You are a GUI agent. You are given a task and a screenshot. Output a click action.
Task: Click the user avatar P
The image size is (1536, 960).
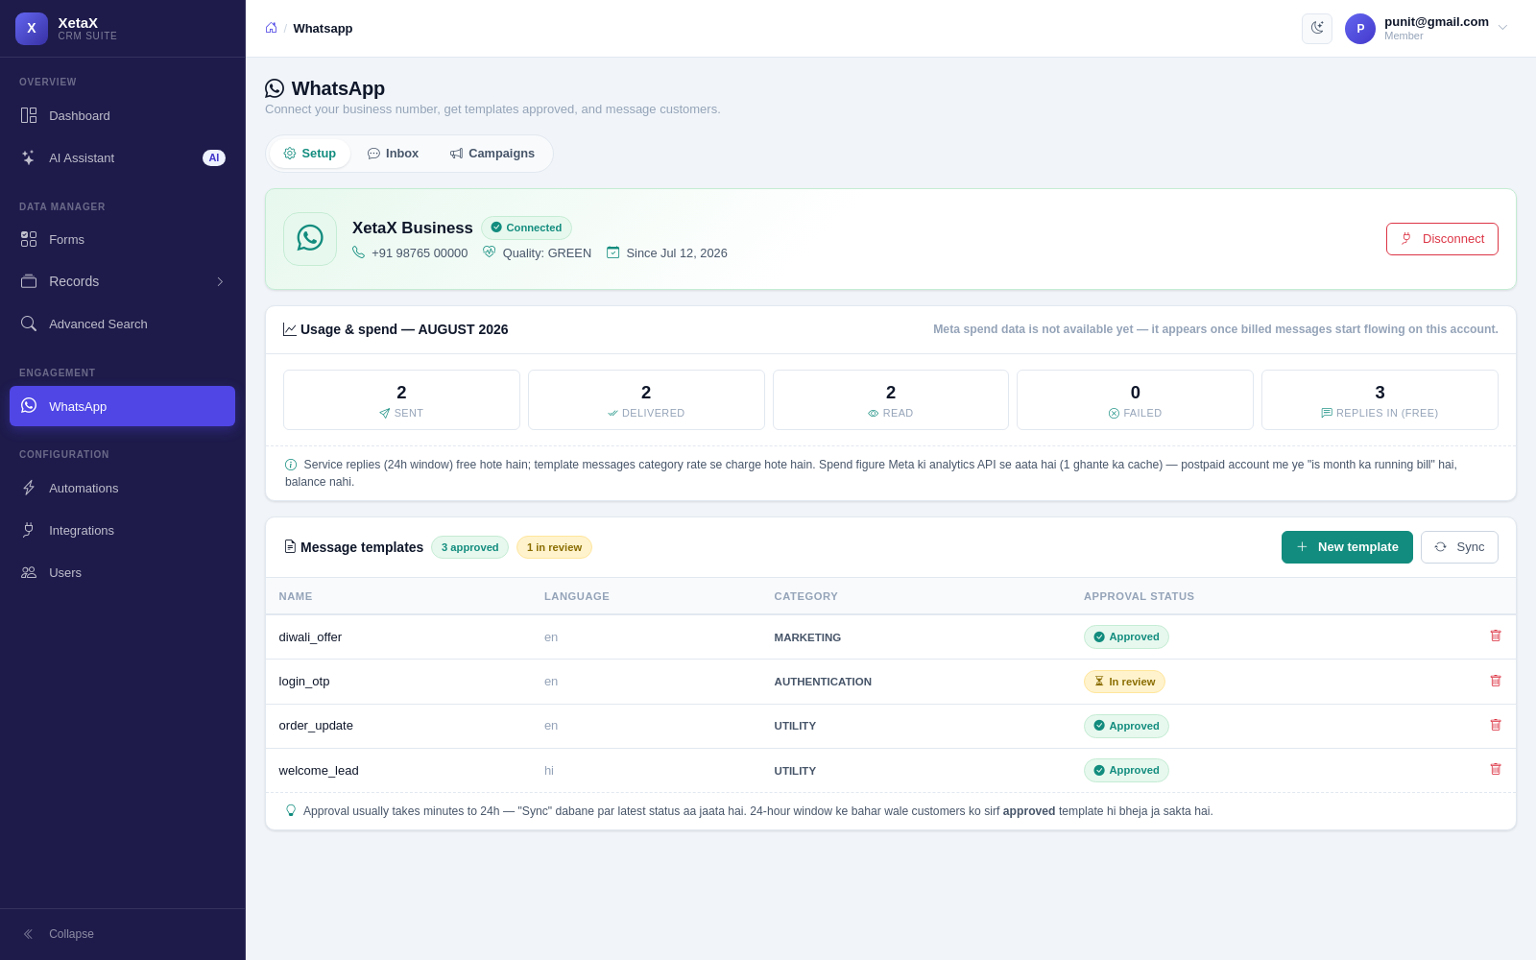(1360, 29)
